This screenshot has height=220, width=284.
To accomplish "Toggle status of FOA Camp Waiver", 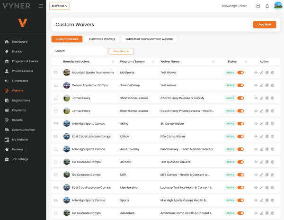I will point(240,137).
